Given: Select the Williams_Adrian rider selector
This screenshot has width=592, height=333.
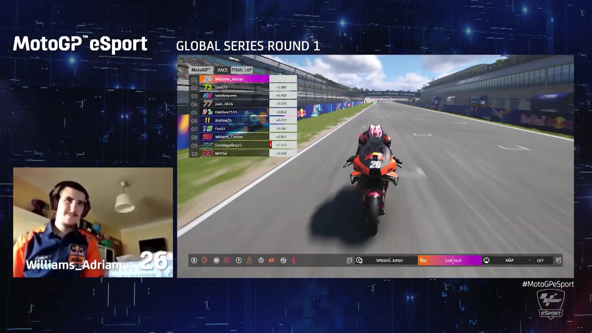Looking at the screenshot, I should [x=389, y=261].
